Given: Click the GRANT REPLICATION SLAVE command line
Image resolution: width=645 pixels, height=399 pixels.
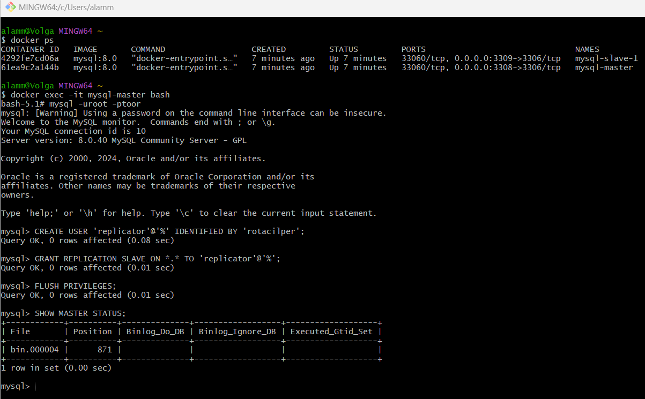Looking at the screenshot, I should tap(157, 259).
